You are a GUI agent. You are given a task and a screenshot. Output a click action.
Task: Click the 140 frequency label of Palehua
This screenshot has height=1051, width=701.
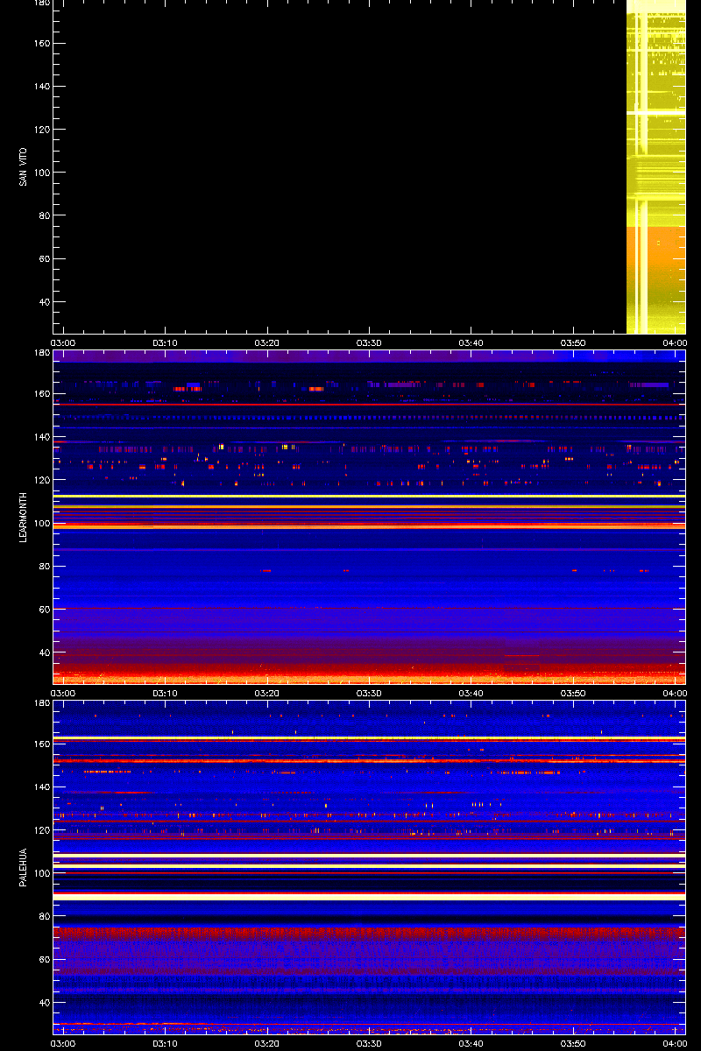click(41, 787)
